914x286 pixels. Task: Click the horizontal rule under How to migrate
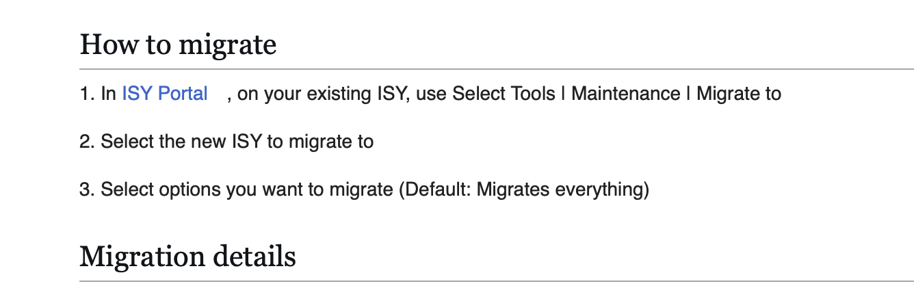tap(497, 69)
